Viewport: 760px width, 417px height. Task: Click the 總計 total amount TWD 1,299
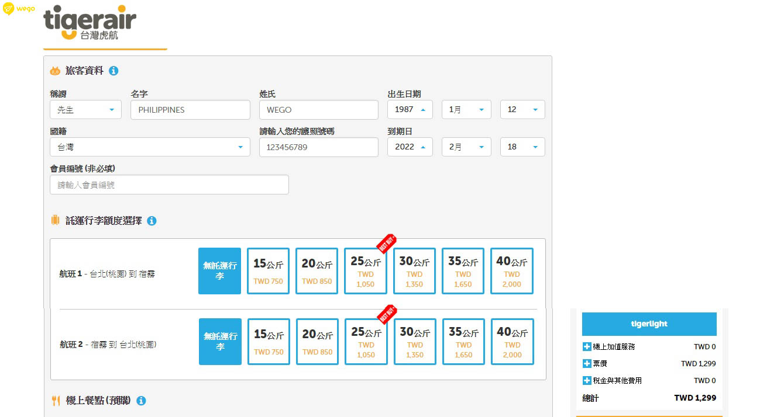[x=695, y=398]
